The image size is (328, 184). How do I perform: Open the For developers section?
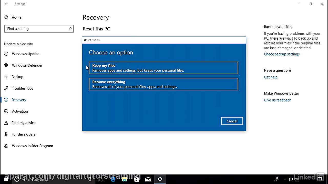tap(23, 134)
